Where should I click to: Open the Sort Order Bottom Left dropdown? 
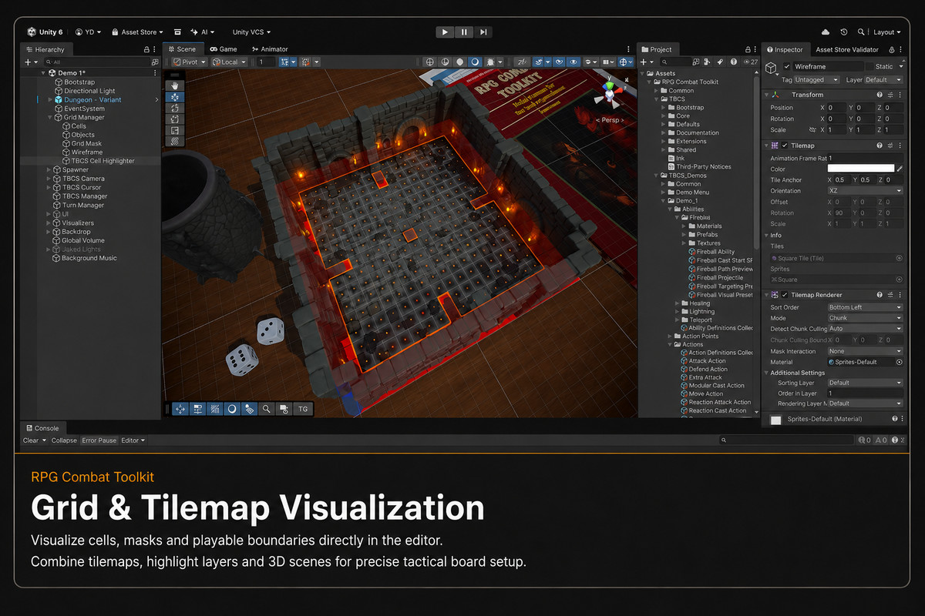(x=865, y=307)
